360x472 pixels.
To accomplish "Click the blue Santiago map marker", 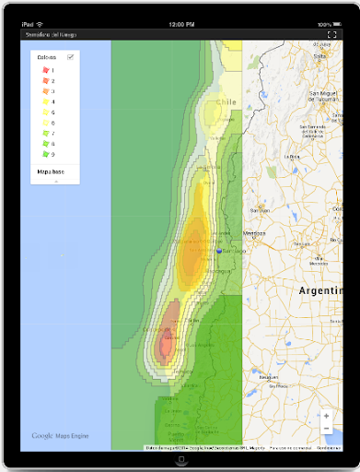I will 219,251.
